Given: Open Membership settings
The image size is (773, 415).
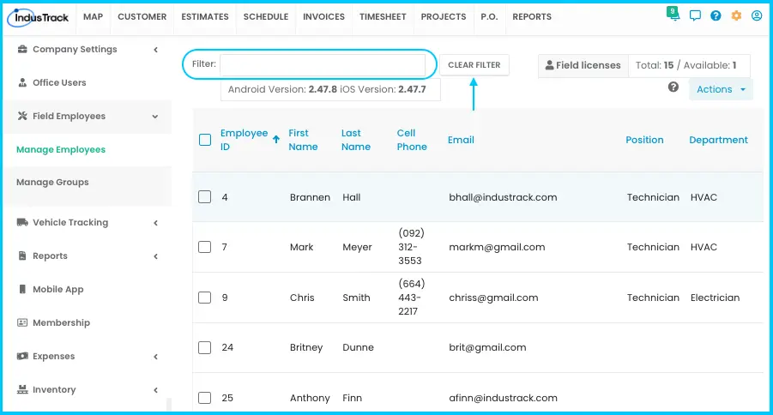Looking at the screenshot, I should pos(61,323).
